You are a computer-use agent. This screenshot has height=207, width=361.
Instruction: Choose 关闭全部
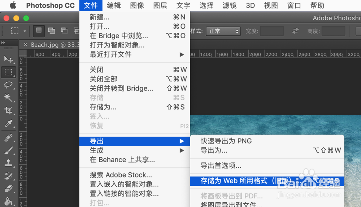[x=135, y=79]
